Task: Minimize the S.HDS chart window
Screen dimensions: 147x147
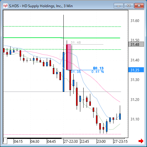Action: pyautogui.click(x=119, y=6)
